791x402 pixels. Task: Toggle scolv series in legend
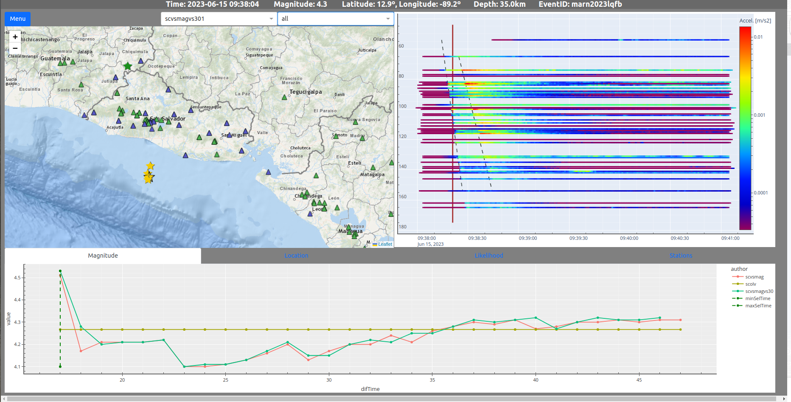point(750,284)
